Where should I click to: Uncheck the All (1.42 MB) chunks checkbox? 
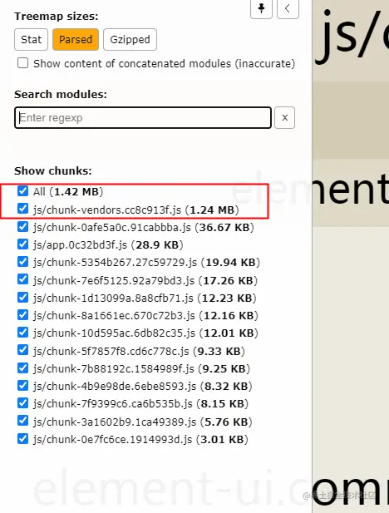[22, 190]
